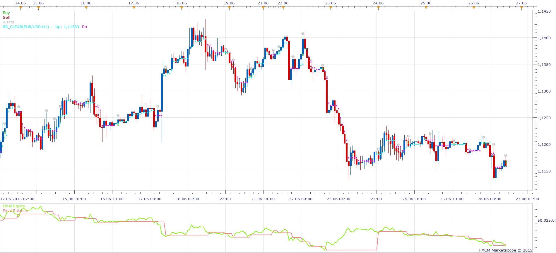Click the 1,1200 price axis label
The image size is (556, 253).
point(544,145)
